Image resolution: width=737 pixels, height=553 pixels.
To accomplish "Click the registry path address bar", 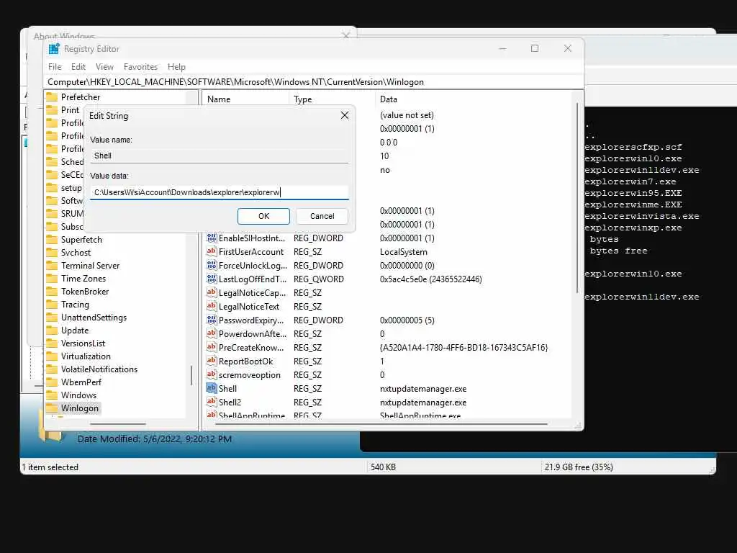I will click(314, 82).
